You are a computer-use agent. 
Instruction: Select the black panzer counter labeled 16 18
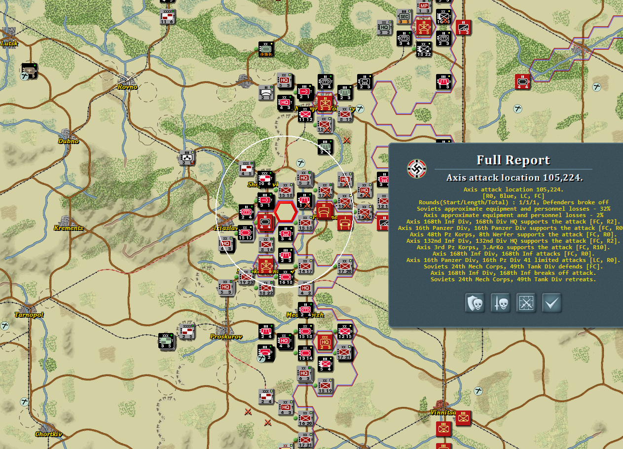[x=286, y=276]
